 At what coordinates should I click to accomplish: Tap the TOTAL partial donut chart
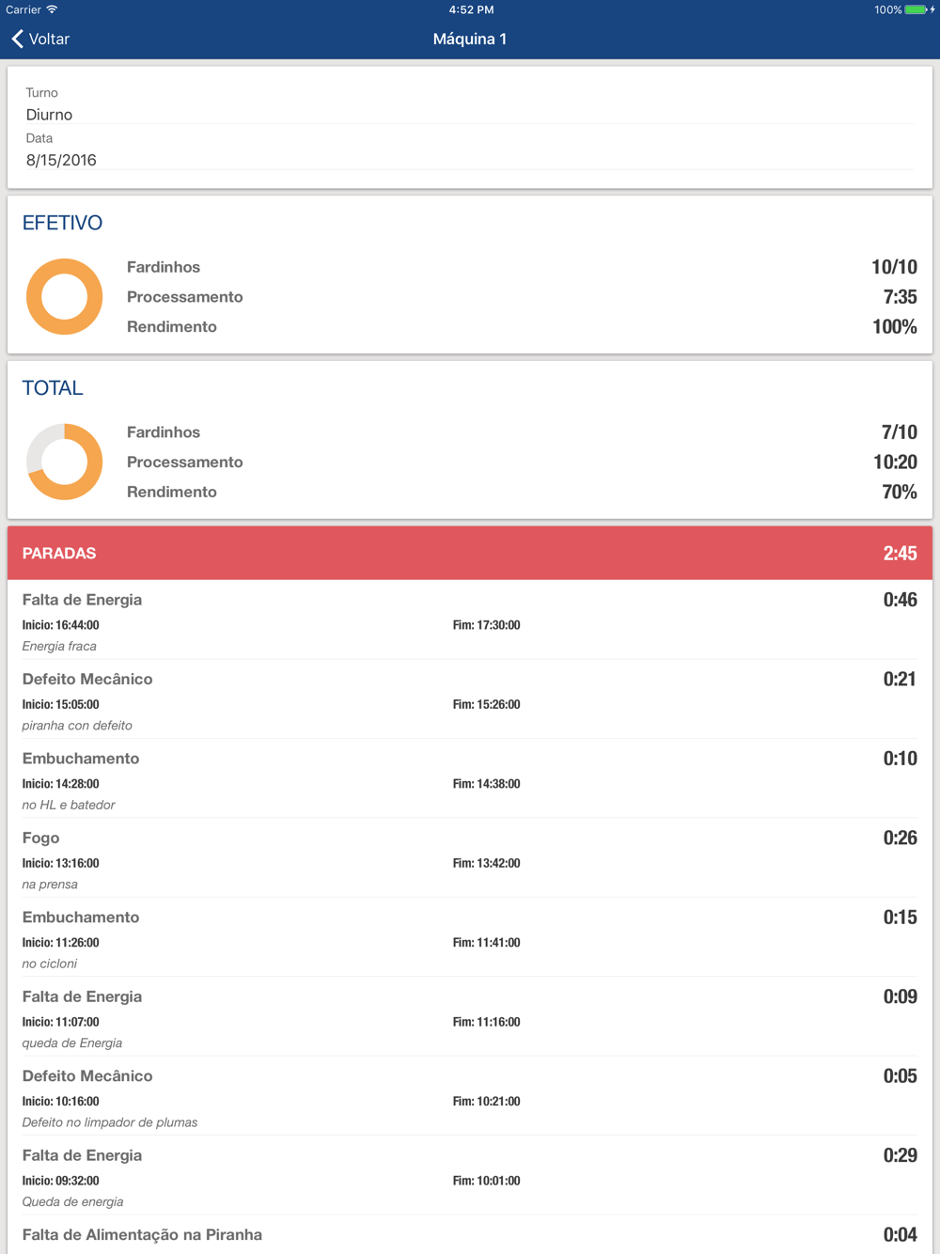[x=64, y=462]
